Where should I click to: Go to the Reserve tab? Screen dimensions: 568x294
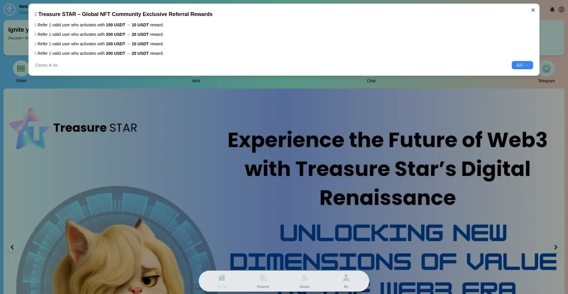click(263, 281)
